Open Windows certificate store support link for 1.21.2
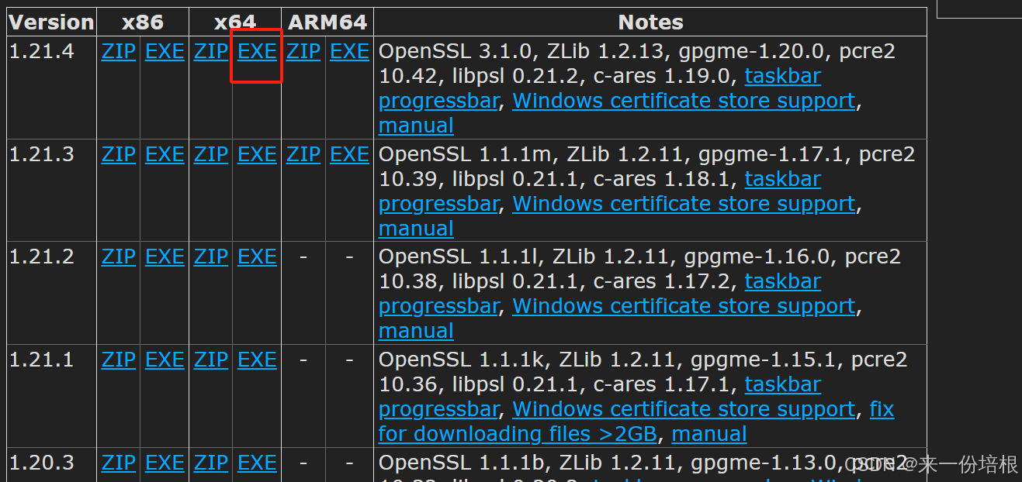 coord(684,307)
